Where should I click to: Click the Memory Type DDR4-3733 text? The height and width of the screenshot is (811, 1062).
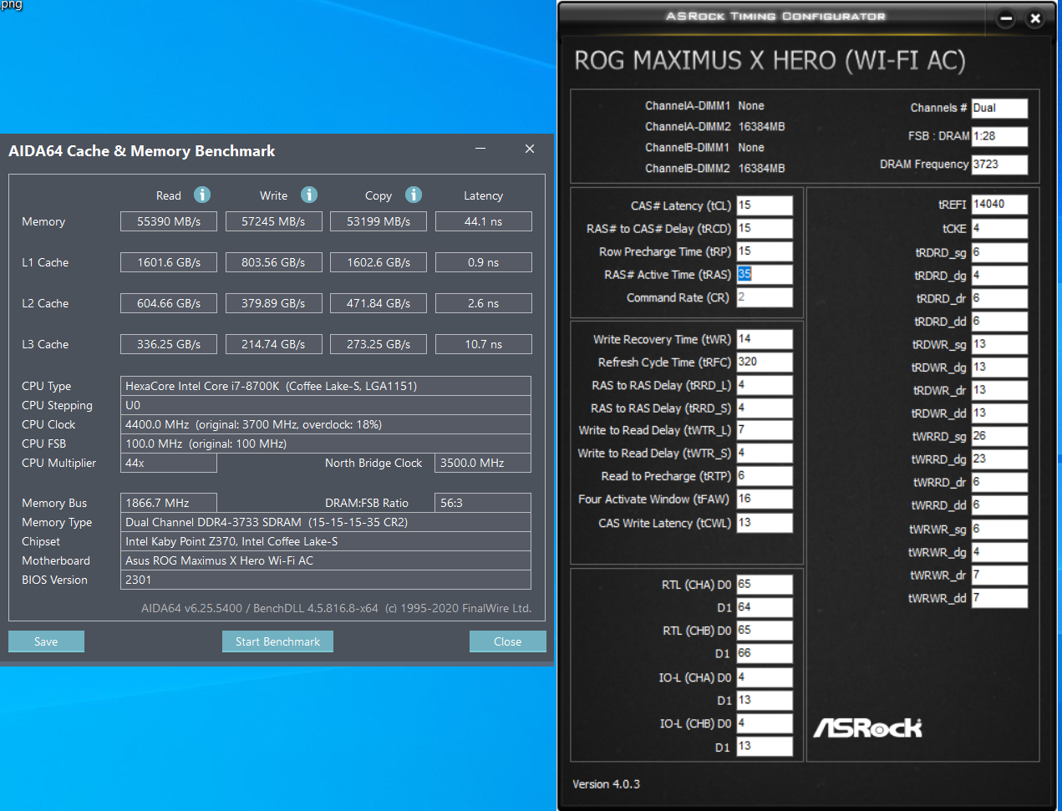coord(326,522)
